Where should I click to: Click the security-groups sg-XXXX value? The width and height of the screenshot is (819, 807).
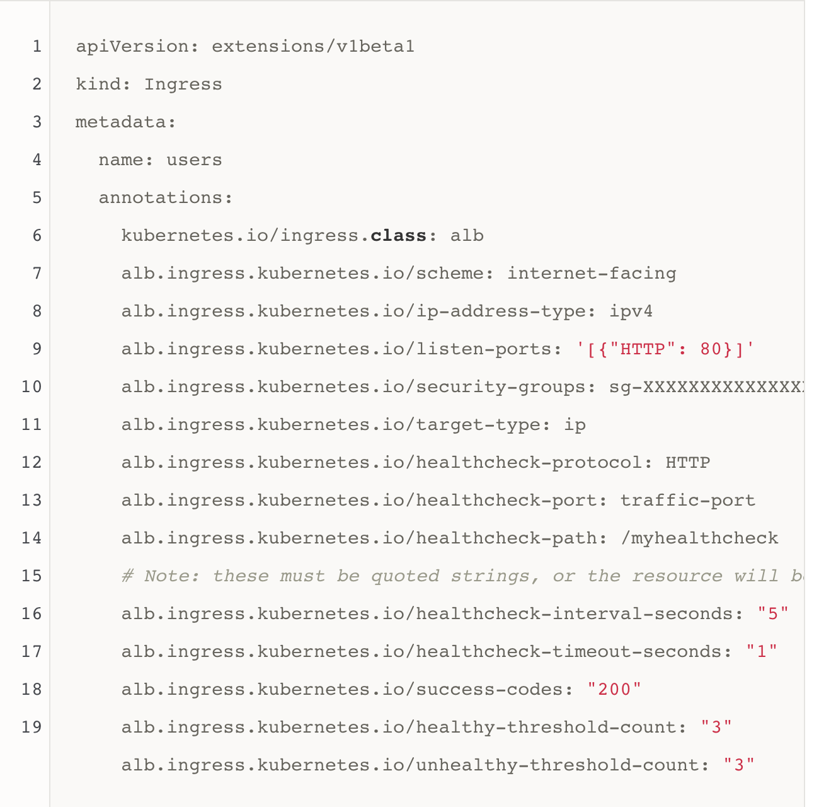tap(706, 387)
